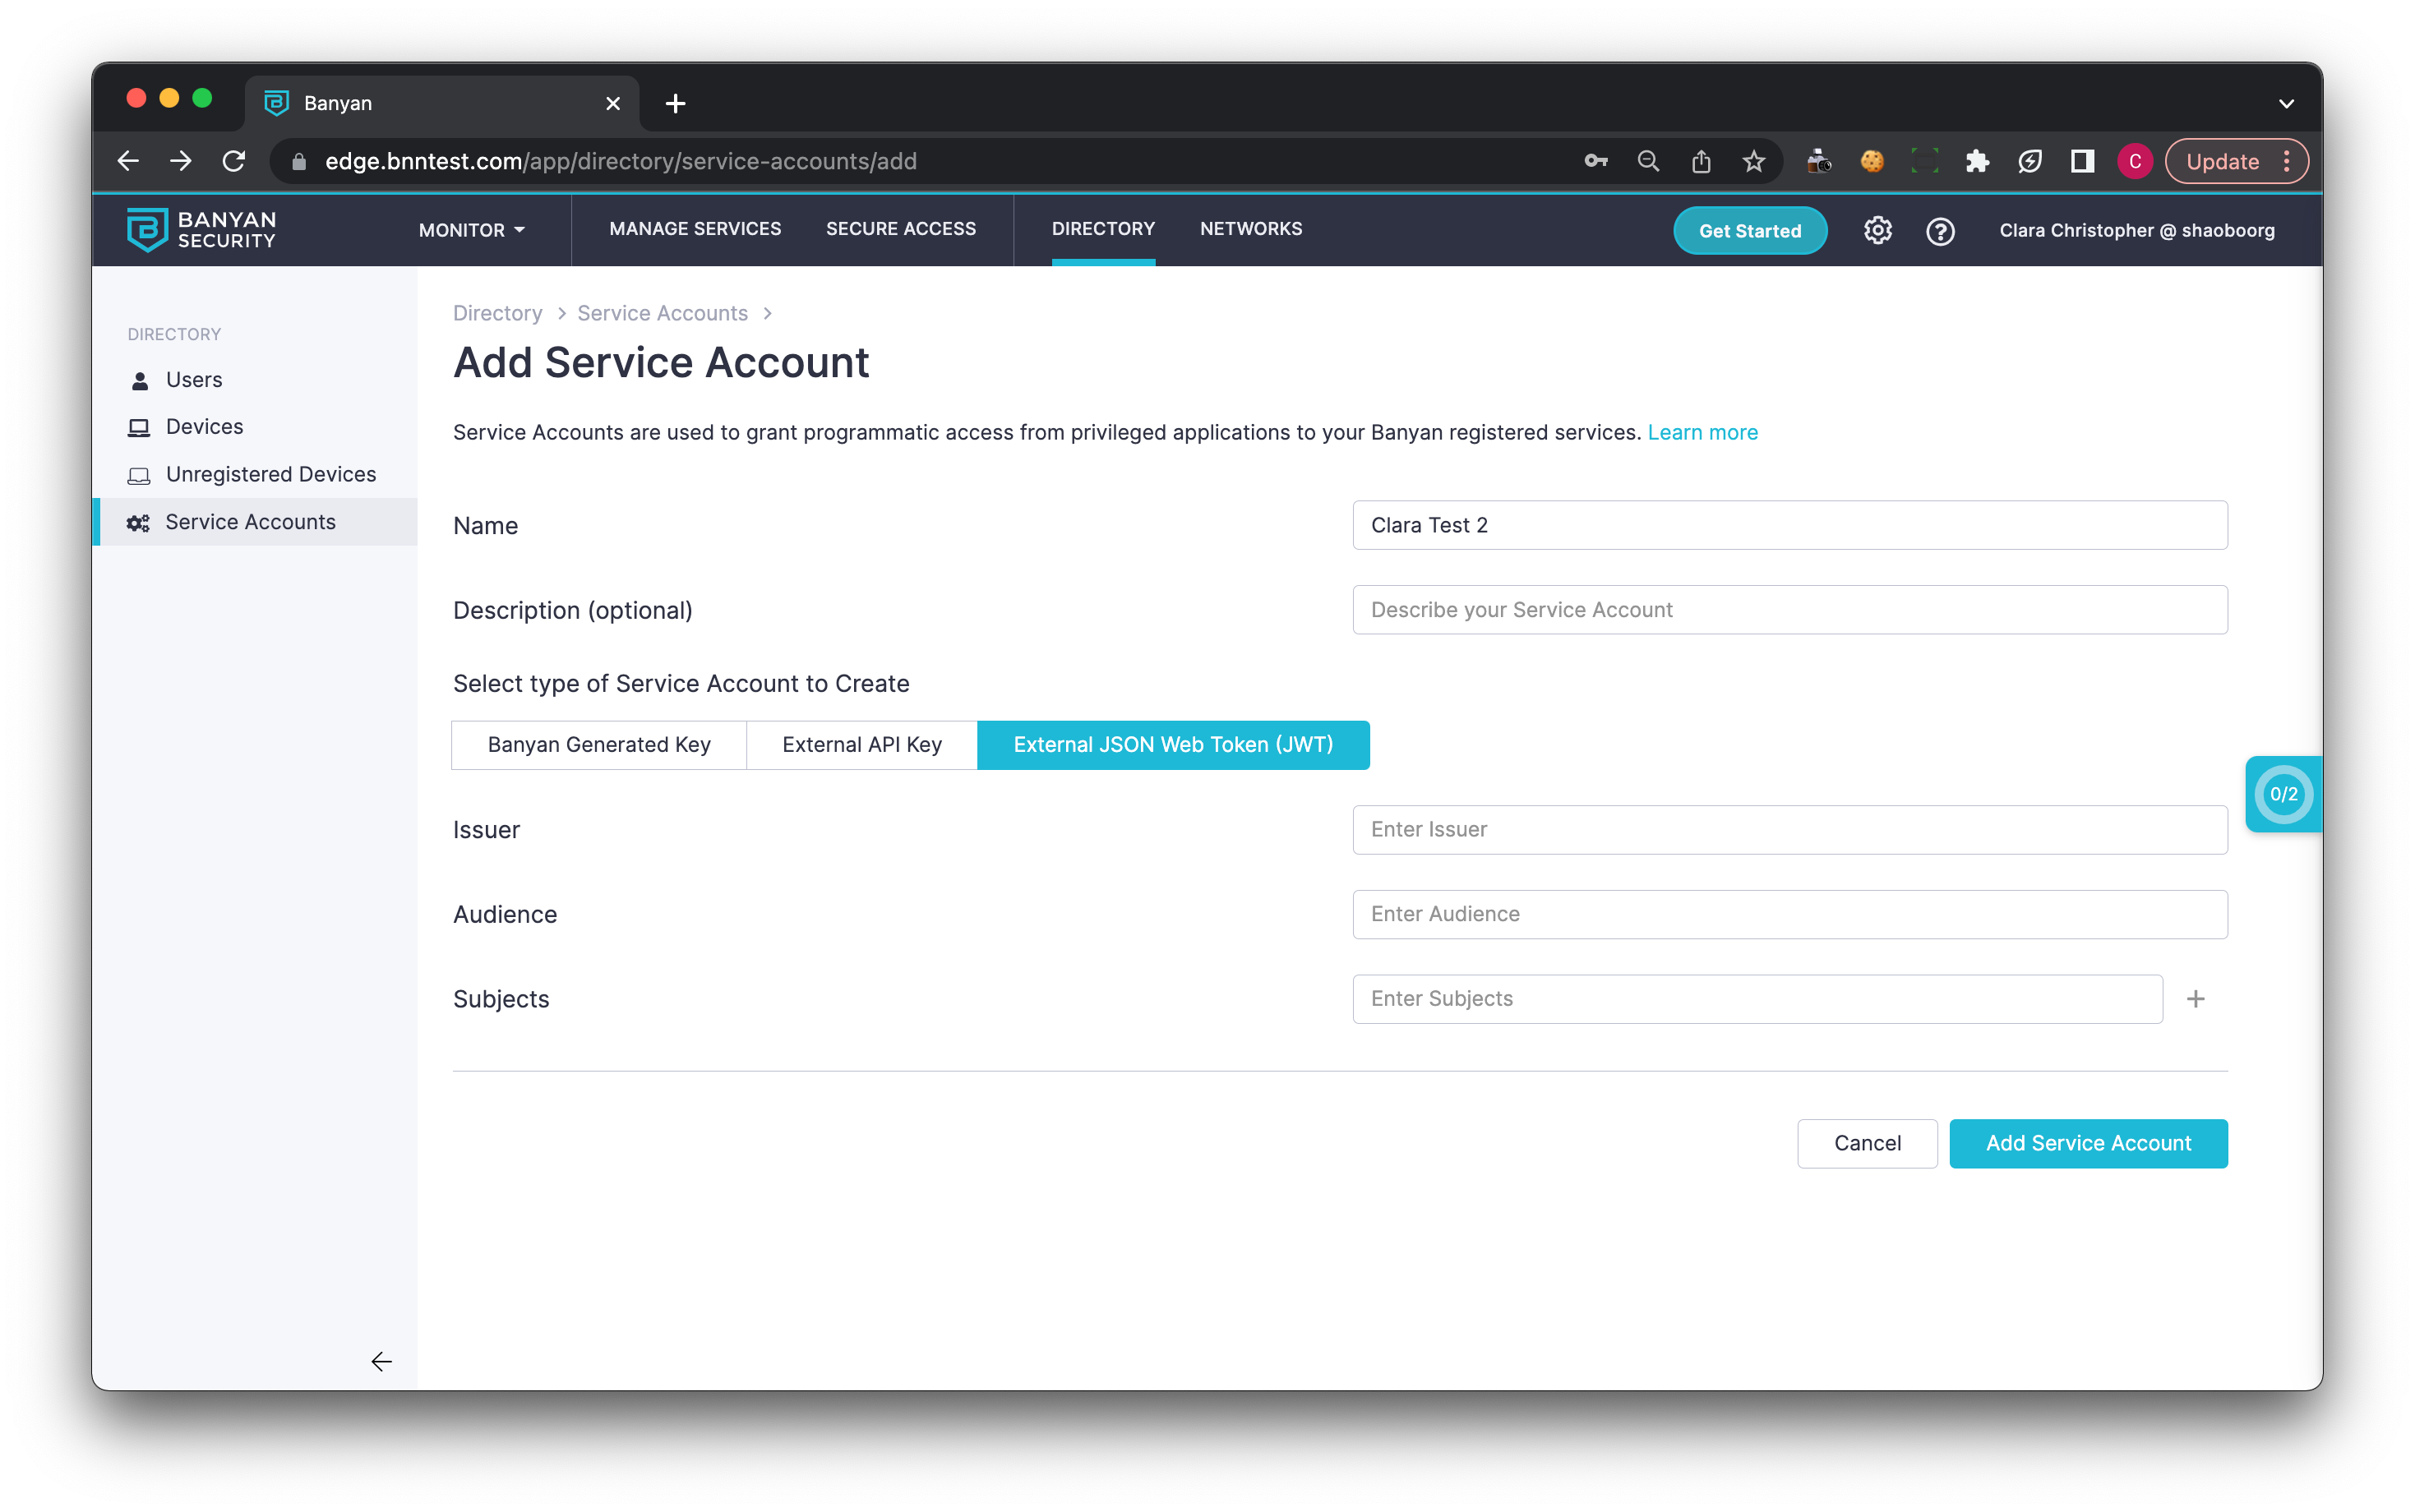
Task: Select External JSON Web Token (JWT) type
Action: pyautogui.click(x=1173, y=745)
